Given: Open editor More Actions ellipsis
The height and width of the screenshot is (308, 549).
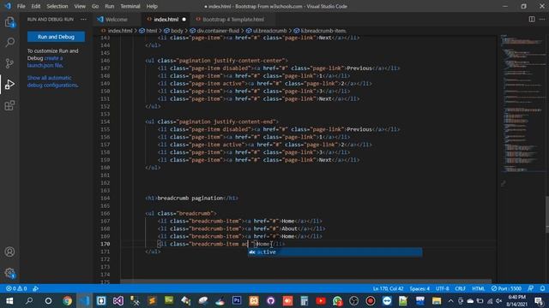Looking at the screenshot, I should click(542, 19).
